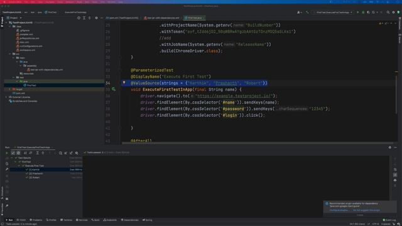Screen dimensions: 402x226
Task: Collapse the .idea folder
Action: (x=10, y=26)
